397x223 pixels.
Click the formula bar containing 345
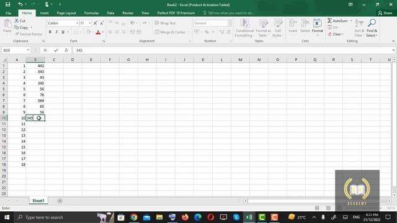pyautogui.click(x=231, y=50)
